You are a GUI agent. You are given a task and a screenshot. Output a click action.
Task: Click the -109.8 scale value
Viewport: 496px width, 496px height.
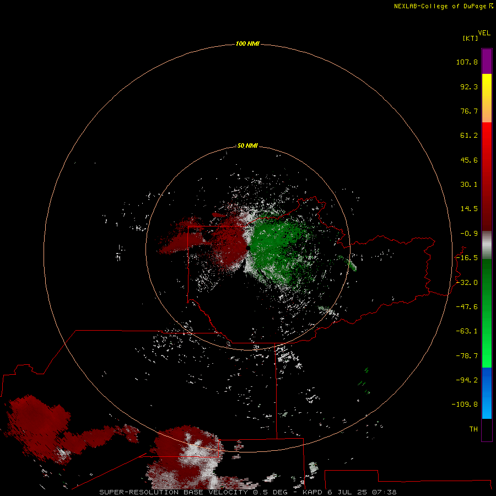[x=465, y=405]
